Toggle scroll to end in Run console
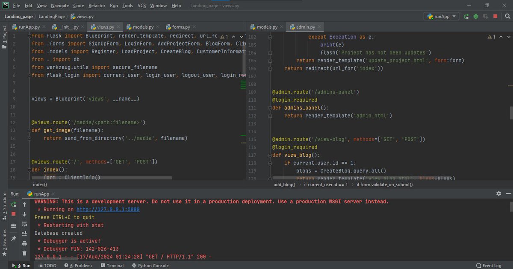The image size is (513, 269). pos(24,233)
